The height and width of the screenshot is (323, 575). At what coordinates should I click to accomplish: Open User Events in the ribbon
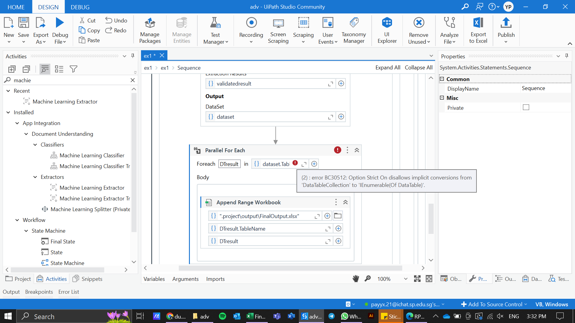tap(328, 30)
